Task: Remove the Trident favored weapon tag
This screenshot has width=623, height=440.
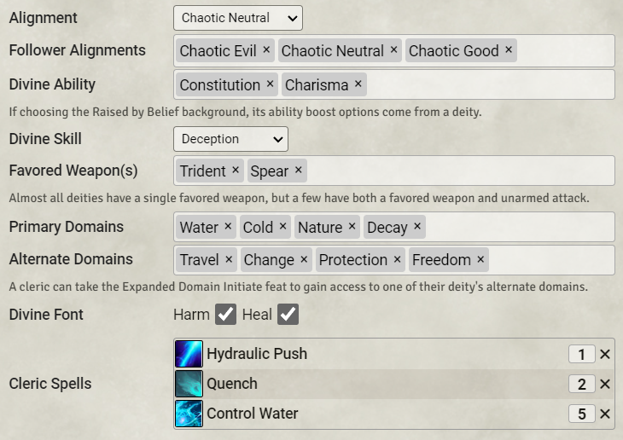Action: click(236, 171)
